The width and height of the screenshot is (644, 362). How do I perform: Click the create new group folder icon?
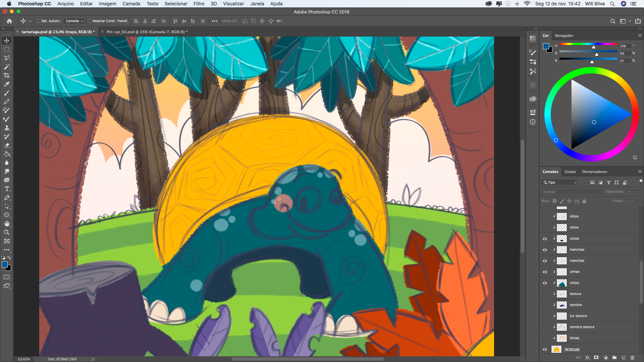coord(614,358)
